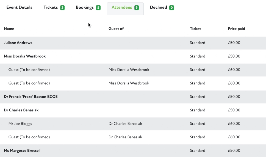Click the Attendees count badge
The image size is (266, 159).
point(137,8)
